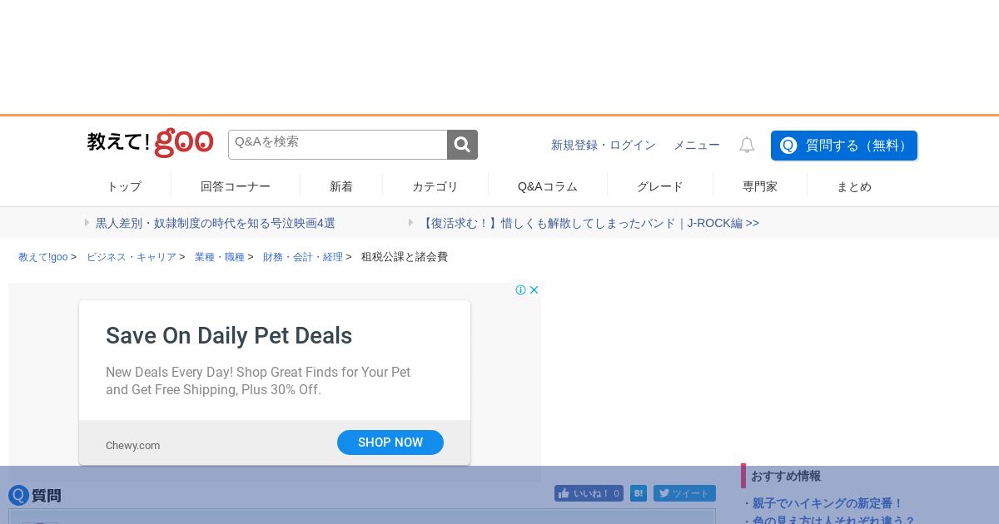The image size is (999, 524).
Task: Open the 黒人差別・奴隷制度 movie article link
Action: [215, 223]
